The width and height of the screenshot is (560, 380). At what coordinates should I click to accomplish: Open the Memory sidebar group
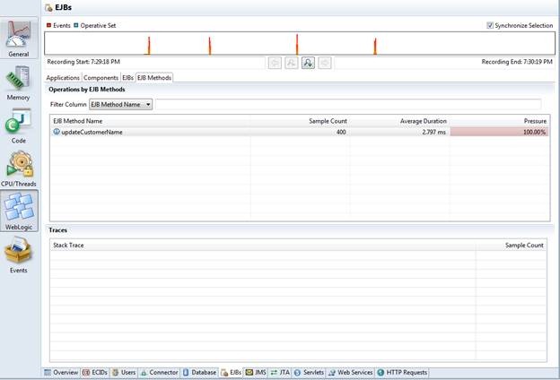pos(18,82)
